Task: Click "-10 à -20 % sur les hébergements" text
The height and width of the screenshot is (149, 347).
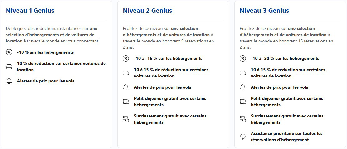Action: 285,59
